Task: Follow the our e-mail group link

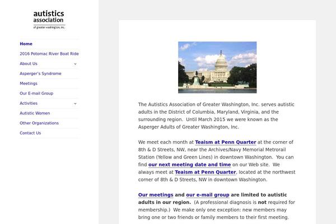Action: [208, 195]
